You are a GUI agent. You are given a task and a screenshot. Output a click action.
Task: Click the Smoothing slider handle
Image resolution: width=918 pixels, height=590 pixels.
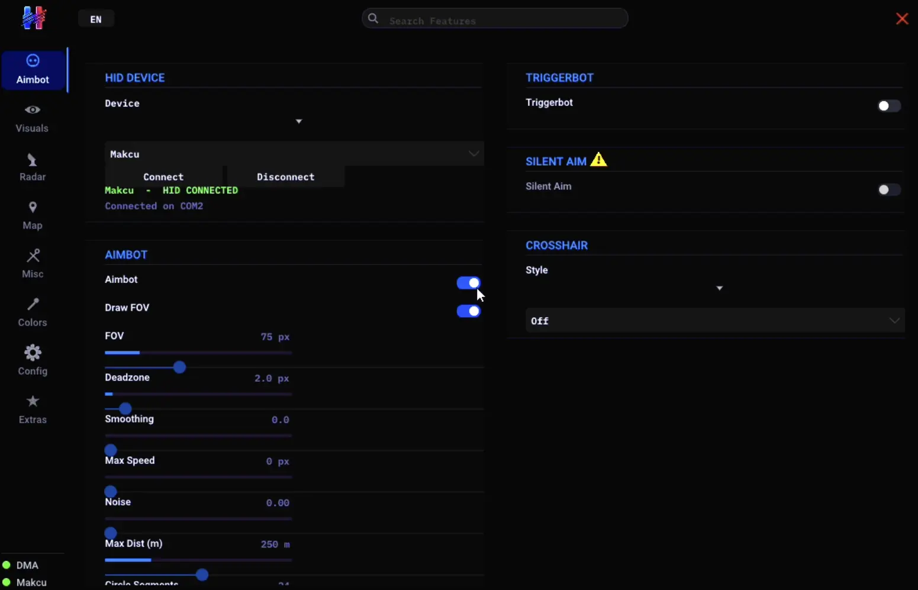(111, 450)
